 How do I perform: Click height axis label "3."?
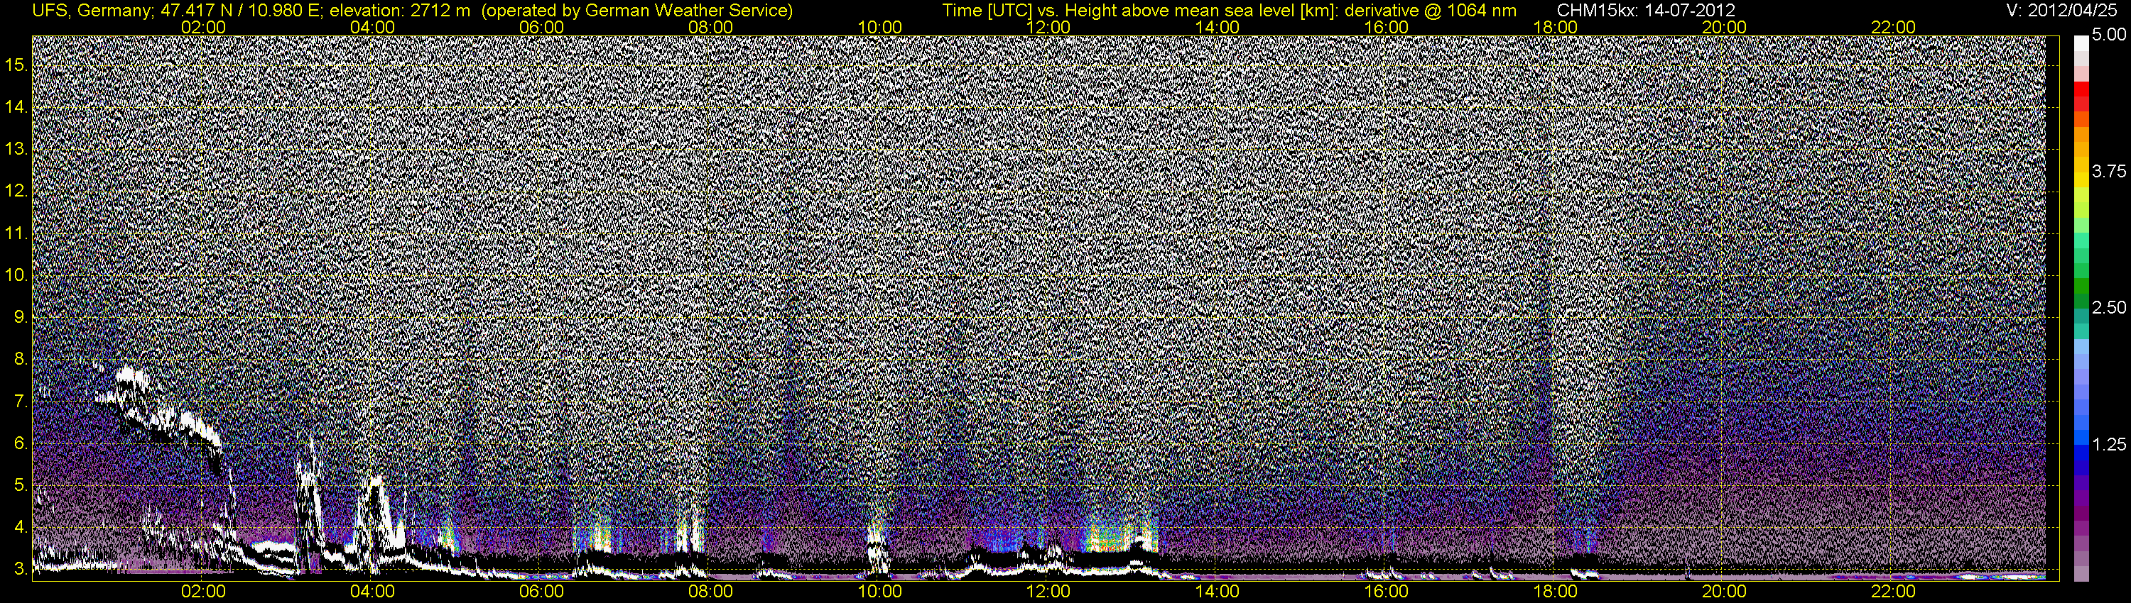pyautogui.click(x=21, y=569)
